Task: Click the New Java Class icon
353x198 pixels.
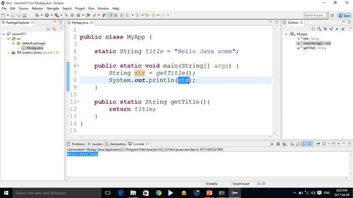Action: tap(78, 15)
